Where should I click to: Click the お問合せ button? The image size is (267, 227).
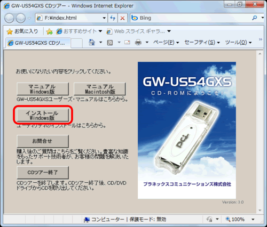(x=43, y=141)
